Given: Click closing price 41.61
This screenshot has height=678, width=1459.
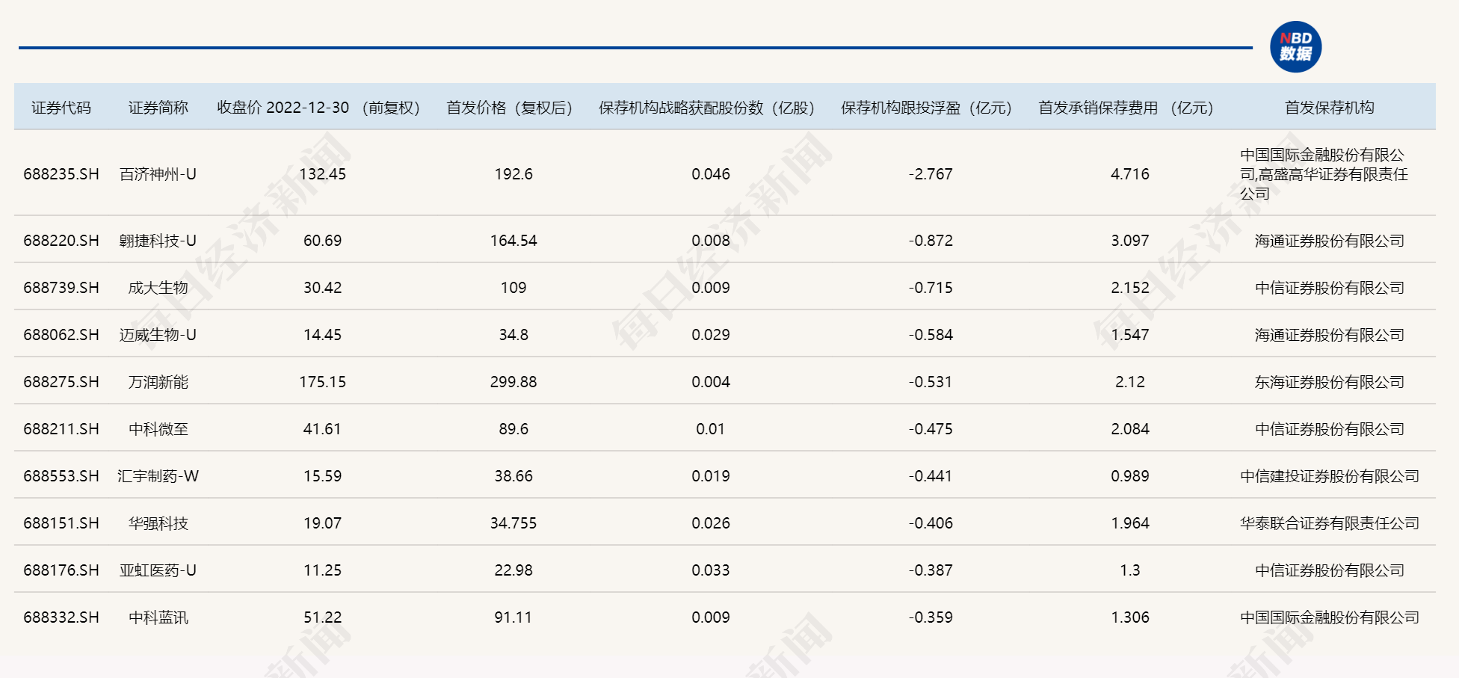Looking at the screenshot, I should click(323, 429).
